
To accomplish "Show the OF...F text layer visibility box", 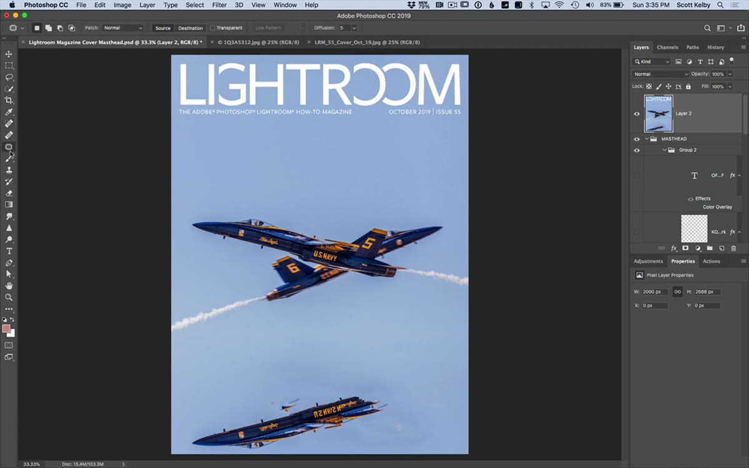I will click(x=637, y=176).
